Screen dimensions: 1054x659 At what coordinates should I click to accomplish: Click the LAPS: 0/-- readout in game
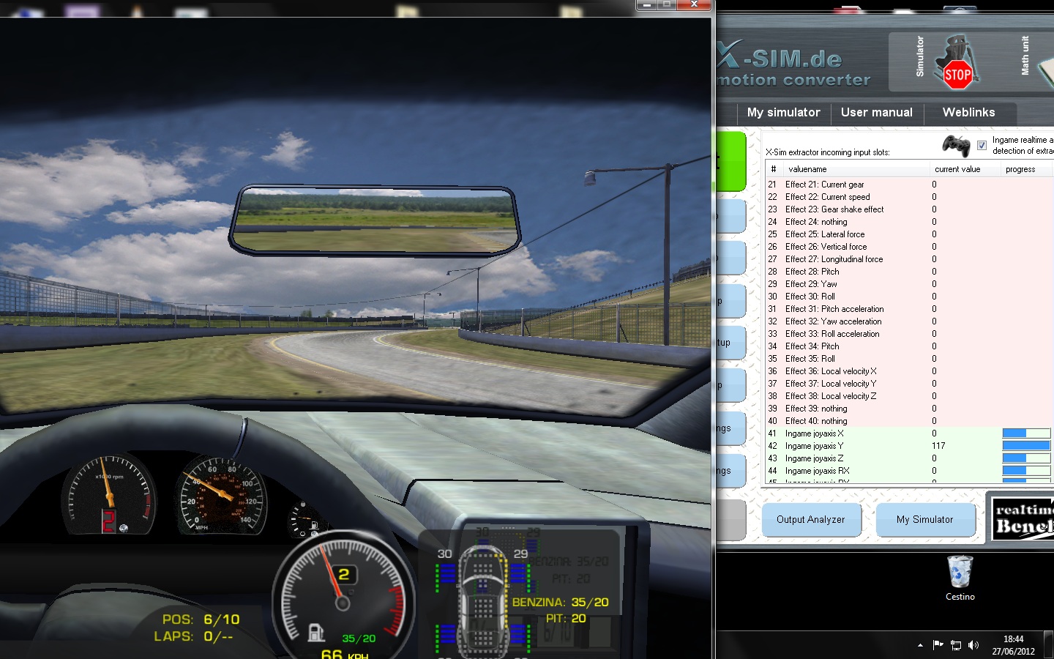pos(193,636)
